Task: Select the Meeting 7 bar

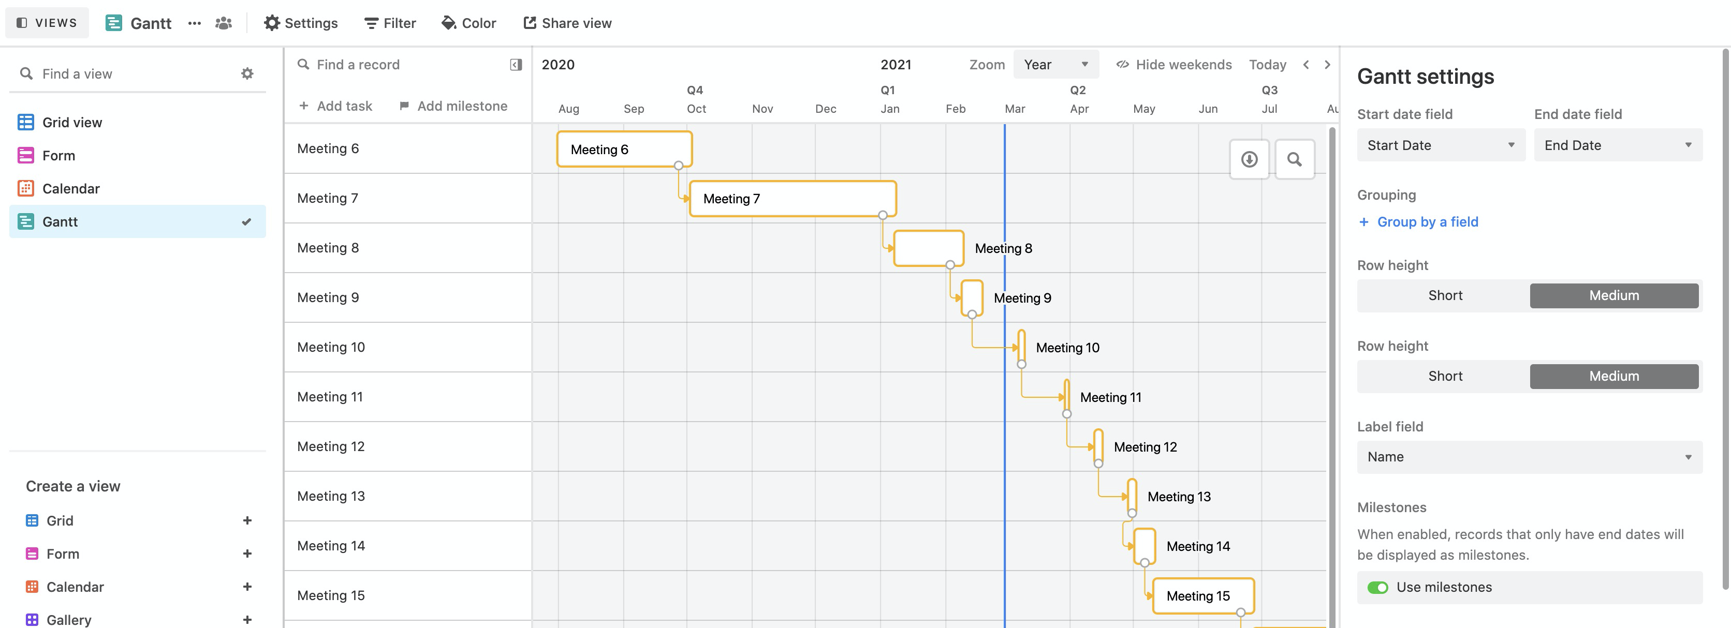Action: pyautogui.click(x=793, y=199)
